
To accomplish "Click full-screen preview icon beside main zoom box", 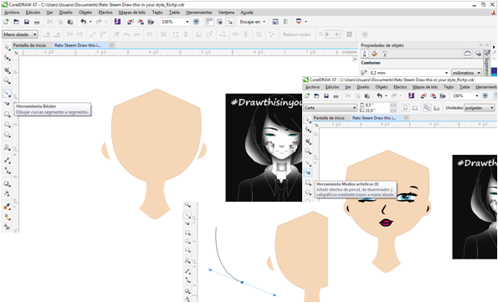I will (197, 22).
